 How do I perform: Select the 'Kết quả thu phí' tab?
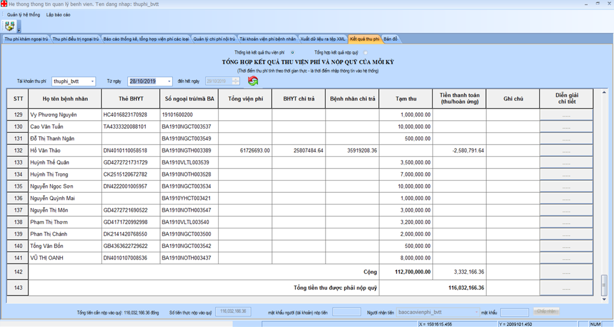point(365,39)
